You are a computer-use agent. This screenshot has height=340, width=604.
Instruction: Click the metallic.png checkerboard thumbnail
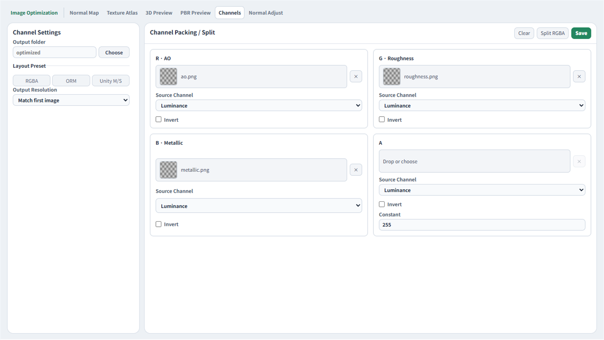coord(168,170)
